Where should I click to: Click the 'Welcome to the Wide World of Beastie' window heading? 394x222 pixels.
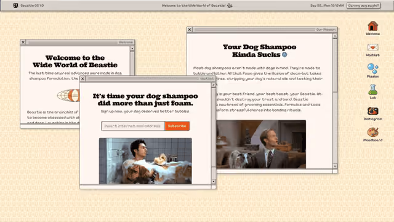[x=75, y=62]
